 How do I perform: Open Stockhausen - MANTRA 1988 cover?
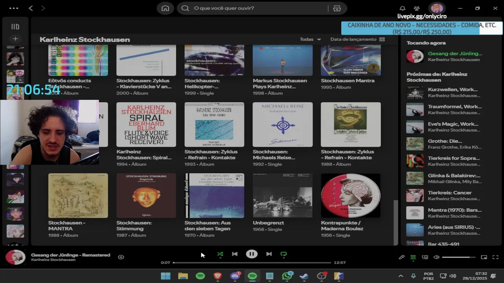coord(78,196)
